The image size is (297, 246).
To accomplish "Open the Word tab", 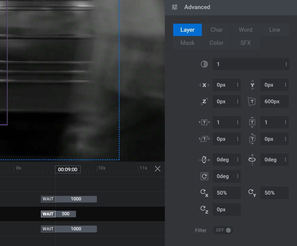I will [x=245, y=30].
